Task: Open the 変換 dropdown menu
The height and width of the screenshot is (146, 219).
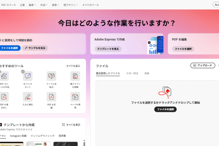Action: [56, 5]
